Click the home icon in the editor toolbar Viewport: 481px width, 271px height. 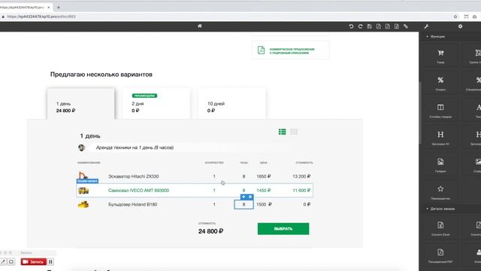point(200,26)
